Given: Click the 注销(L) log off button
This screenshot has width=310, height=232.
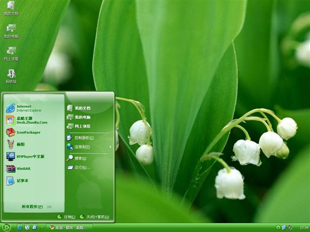Looking at the screenshot, I should click(66, 217).
